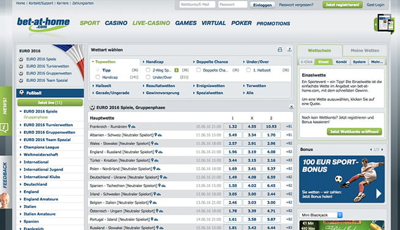
Task: Toggle the Tipp checkbox
Action: (x=97, y=70)
